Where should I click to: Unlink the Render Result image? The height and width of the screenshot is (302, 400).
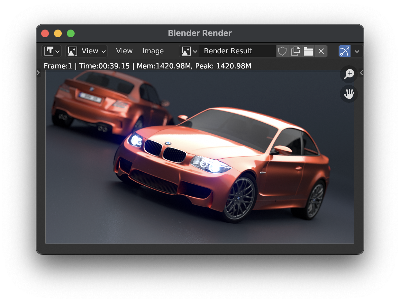[321, 51]
